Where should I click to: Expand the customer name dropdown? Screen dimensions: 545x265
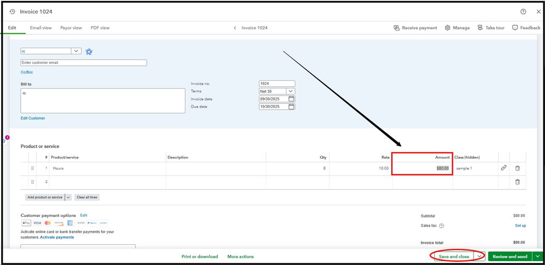[x=76, y=51]
